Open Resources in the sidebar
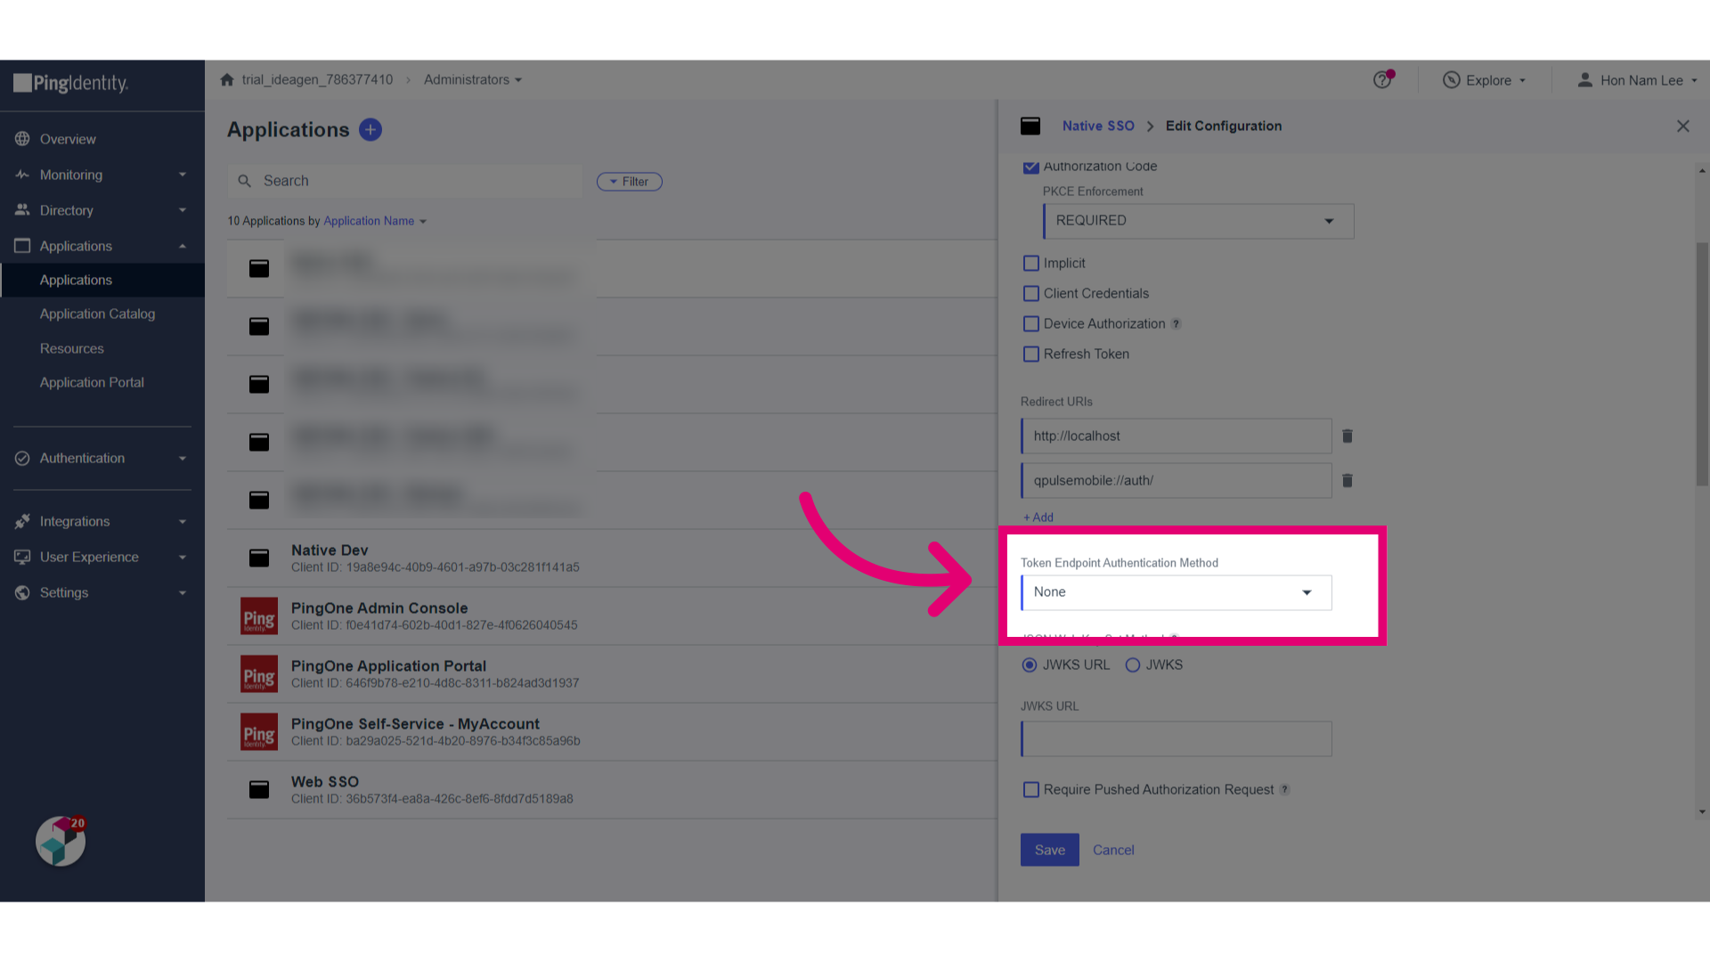The width and height of the screenshot is (1710, 962). pyautogui.click(x=72, y=348)
